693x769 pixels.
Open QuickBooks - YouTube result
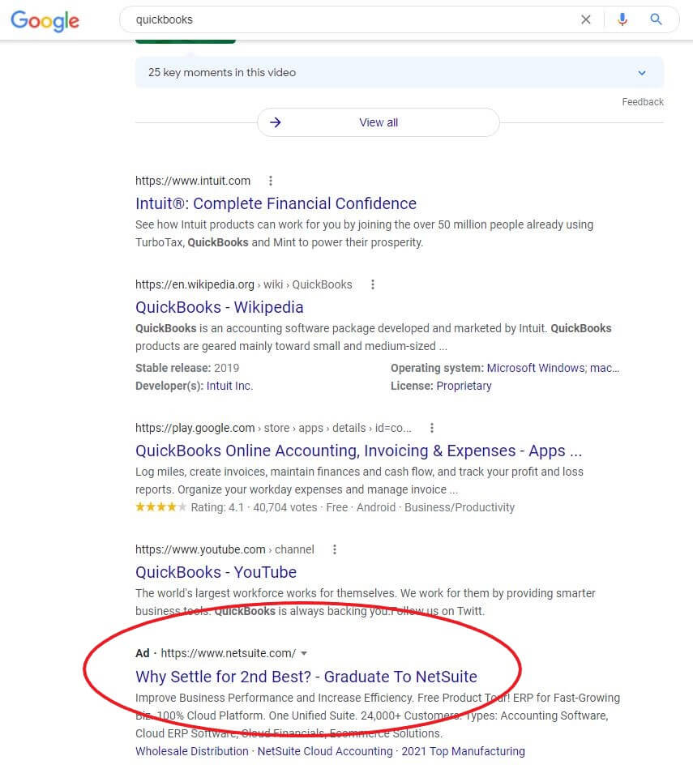[216, 572]
